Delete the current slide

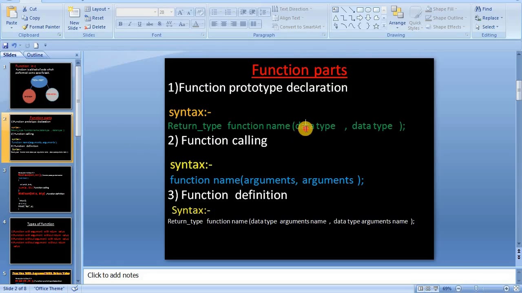[x=95, y=27]
